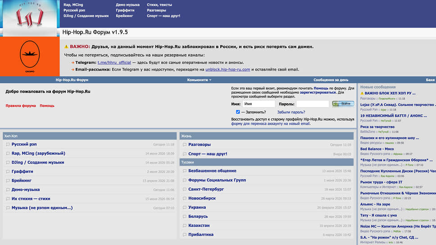Click the folder icon beside Спорт — наш друг!
Viewport: 436px width, 245px height.
click(x=185, y=154)
